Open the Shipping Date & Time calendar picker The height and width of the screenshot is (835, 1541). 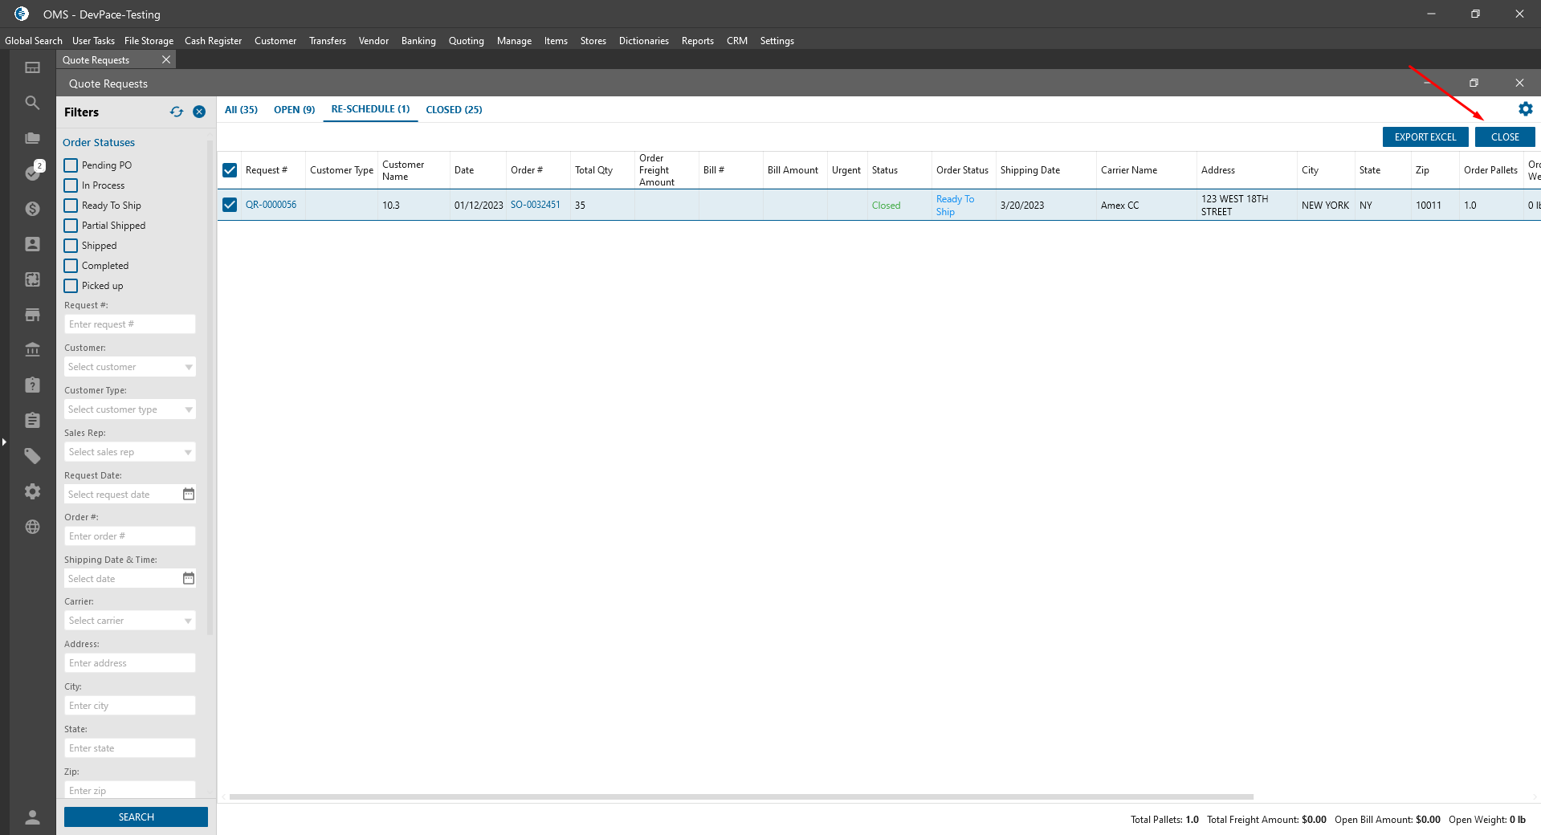pos(189,578)
